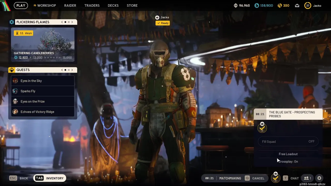Click the Echoes of Victory Ridge portrait icon
Image resolution: width=331 pixels, height=186 pixels.
[15, 112]
